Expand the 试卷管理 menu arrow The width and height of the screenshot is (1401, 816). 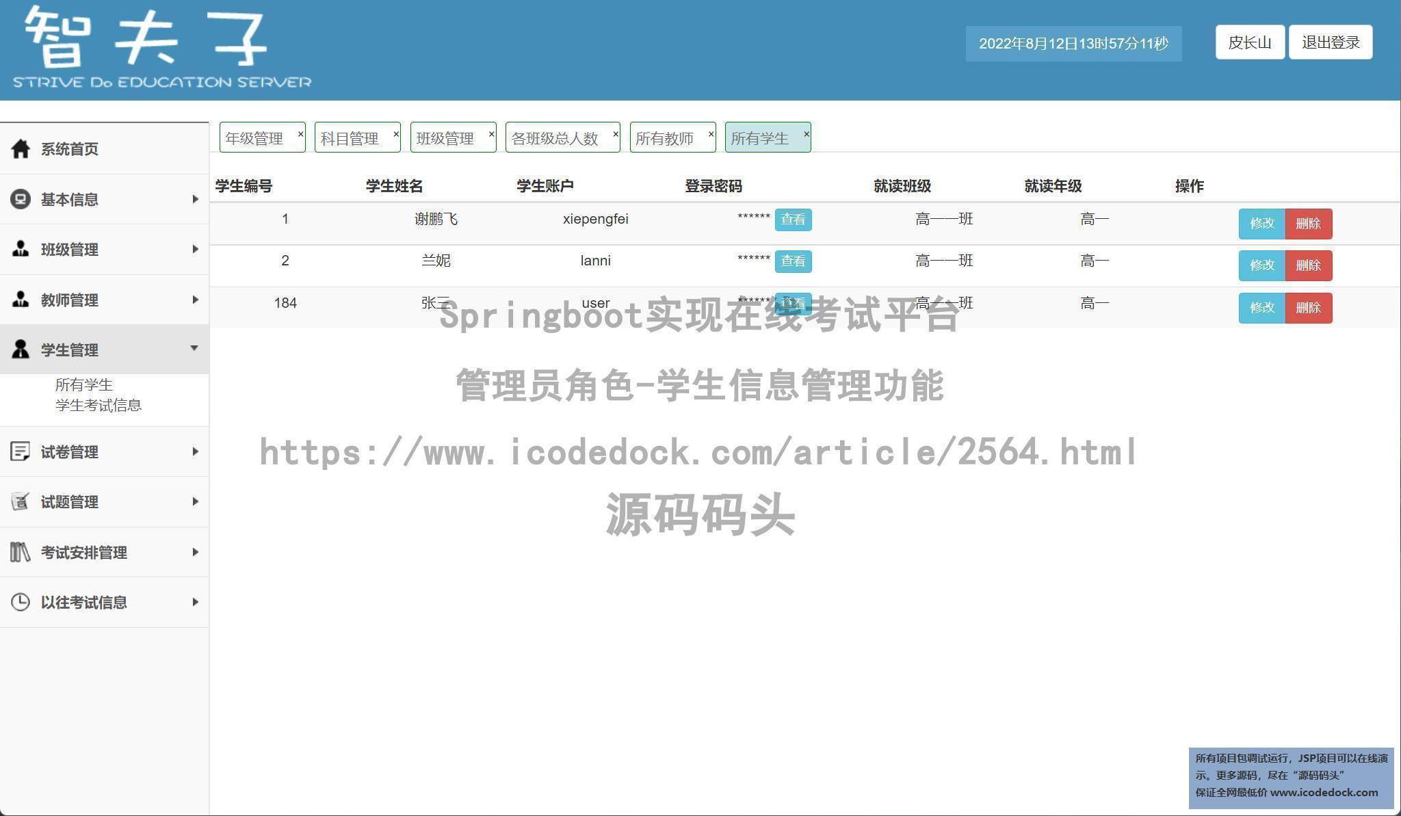click(x=195, y=451)
